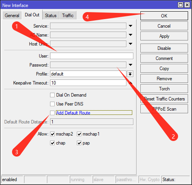Expand the Service field arrow
This screenshot has width=192, height=185.
tap(130, 26)
